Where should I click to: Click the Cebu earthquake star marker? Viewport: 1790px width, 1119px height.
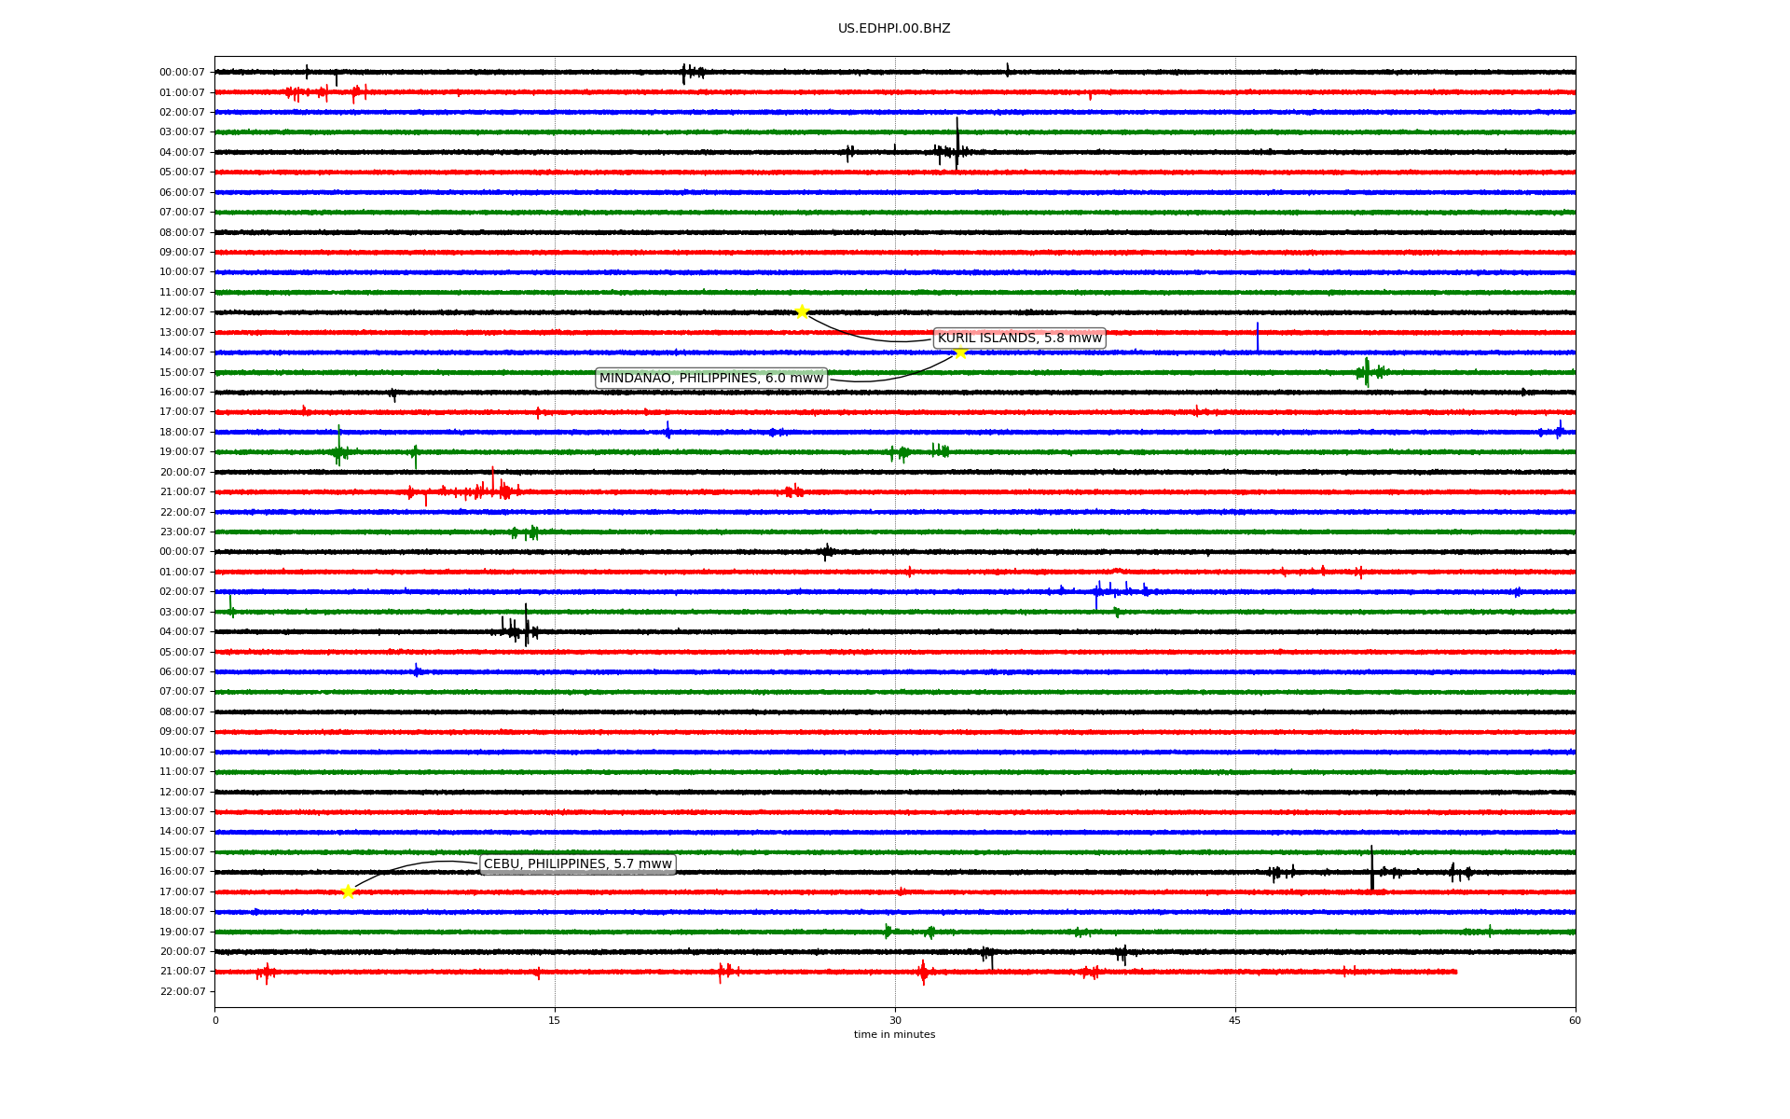coord(348,891)
